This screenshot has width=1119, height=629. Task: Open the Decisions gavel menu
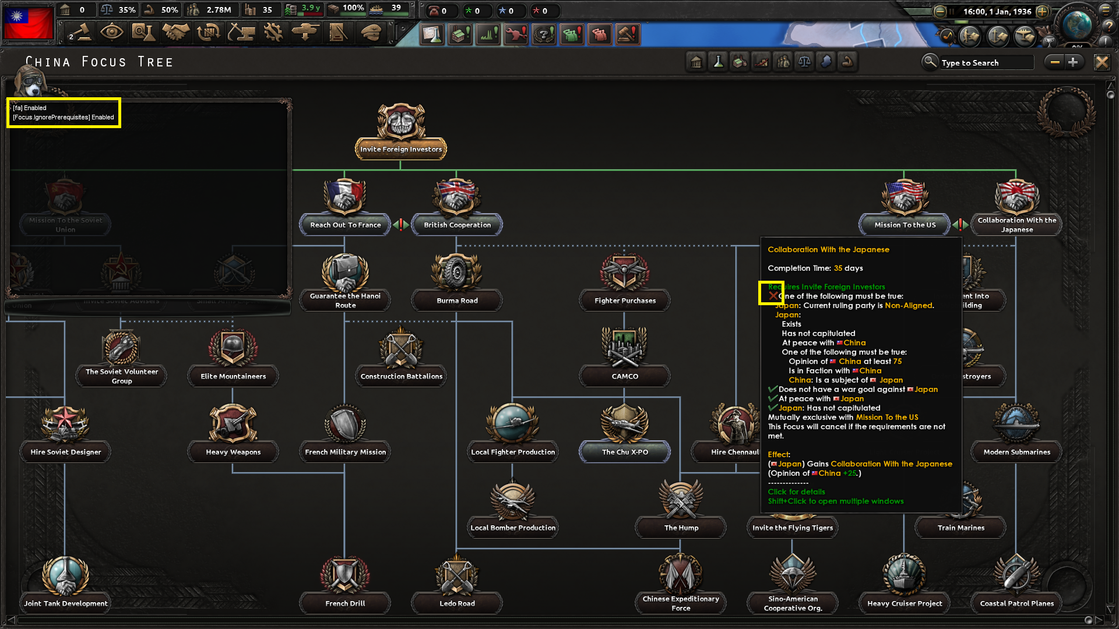(80, 33)
